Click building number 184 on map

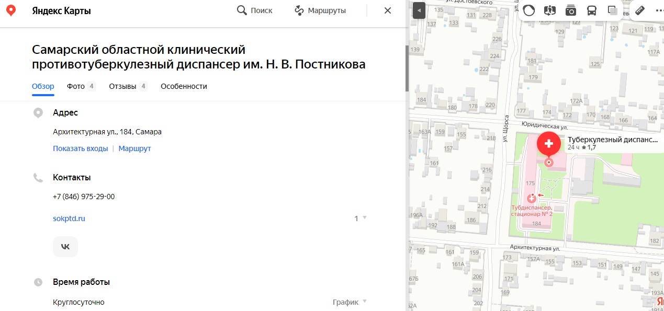click(x=536, y=223)
